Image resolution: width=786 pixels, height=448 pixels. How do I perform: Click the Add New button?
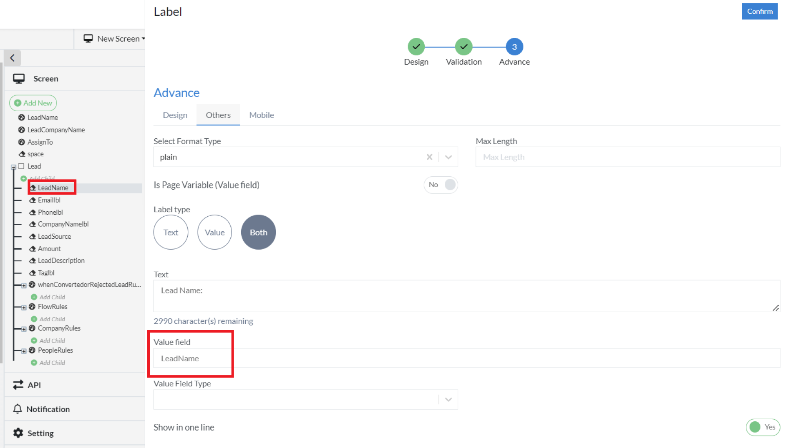pos(33,103)
